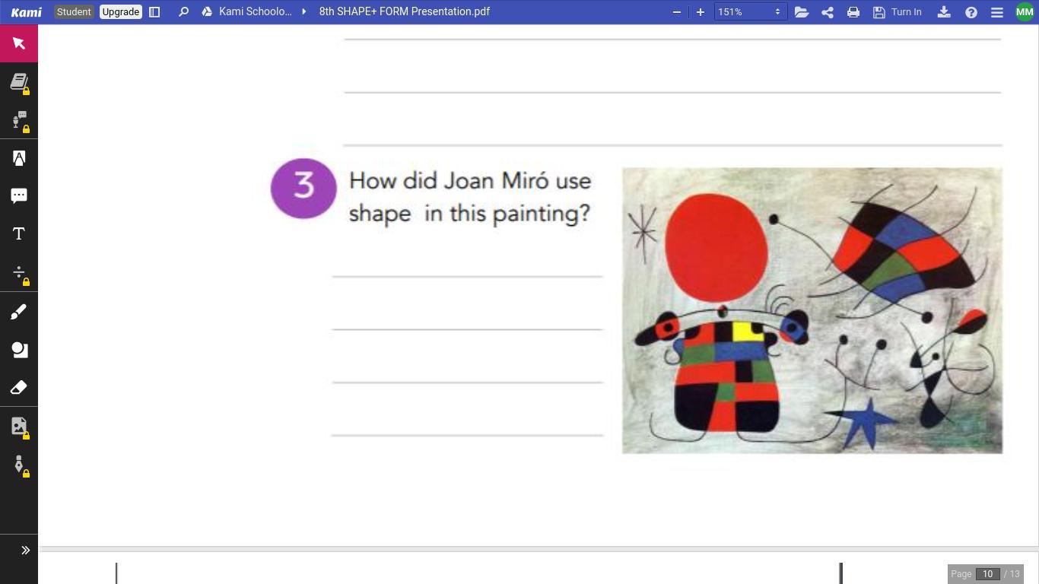Click the Joan Miró painting image
Viewport: 1039px width, 584px height.
[x=812, y=311]
